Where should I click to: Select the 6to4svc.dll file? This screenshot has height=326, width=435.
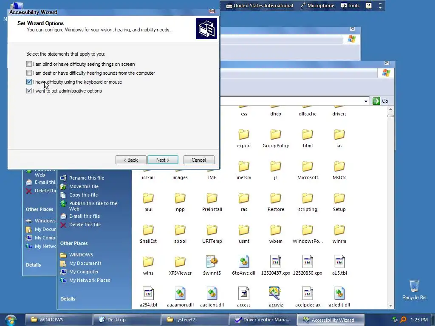pyautogui.click(x=244, y=266)
